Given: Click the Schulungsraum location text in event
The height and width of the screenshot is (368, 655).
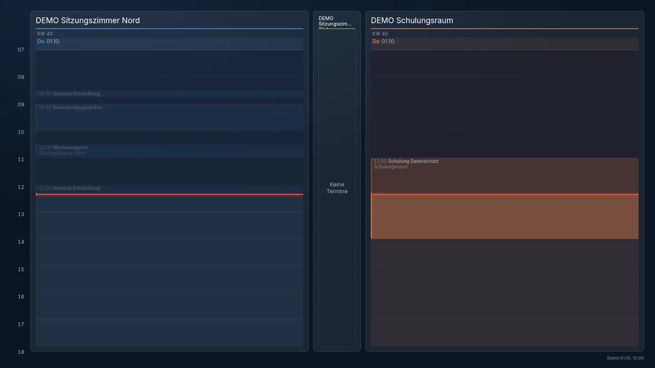Looking at the screenshot, I should (391, 167).
